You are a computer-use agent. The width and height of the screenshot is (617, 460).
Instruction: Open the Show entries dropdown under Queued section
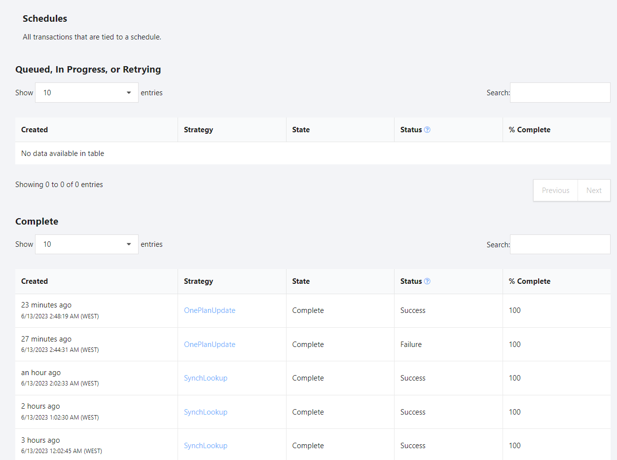pyautogui.click(x=86, y=92)
